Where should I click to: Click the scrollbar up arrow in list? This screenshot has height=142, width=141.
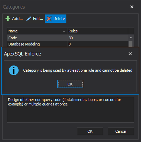coord(131,38)
